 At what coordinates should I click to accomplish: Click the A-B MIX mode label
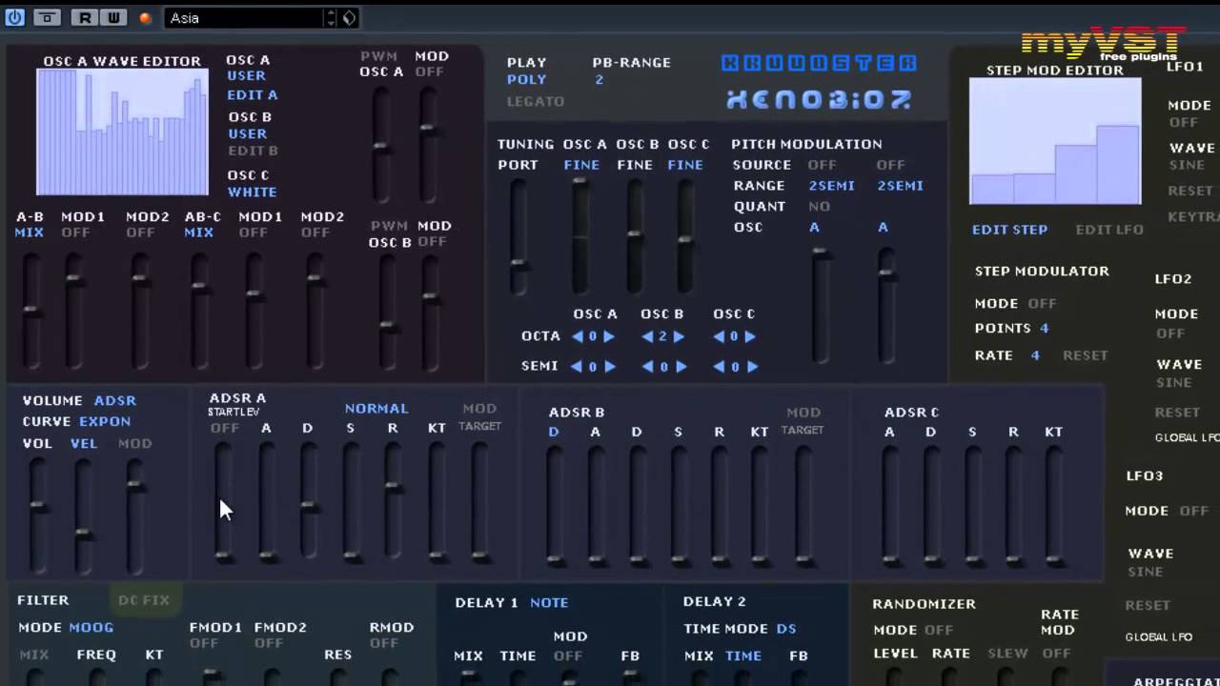[29, 232]
